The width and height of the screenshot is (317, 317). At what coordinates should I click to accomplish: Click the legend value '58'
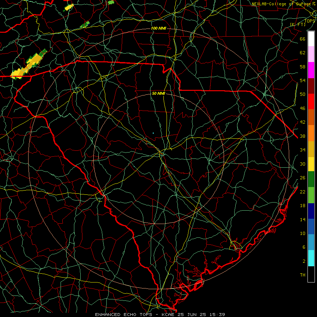coord(303,67)
